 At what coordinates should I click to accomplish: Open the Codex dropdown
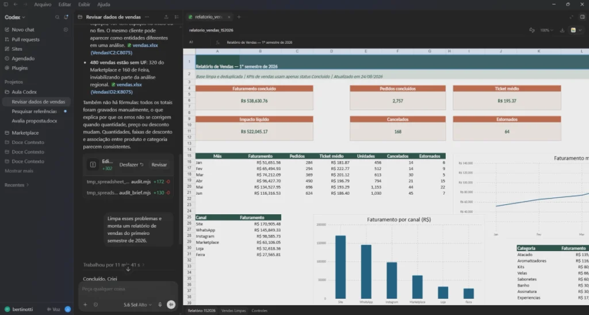tap(15, 17)
